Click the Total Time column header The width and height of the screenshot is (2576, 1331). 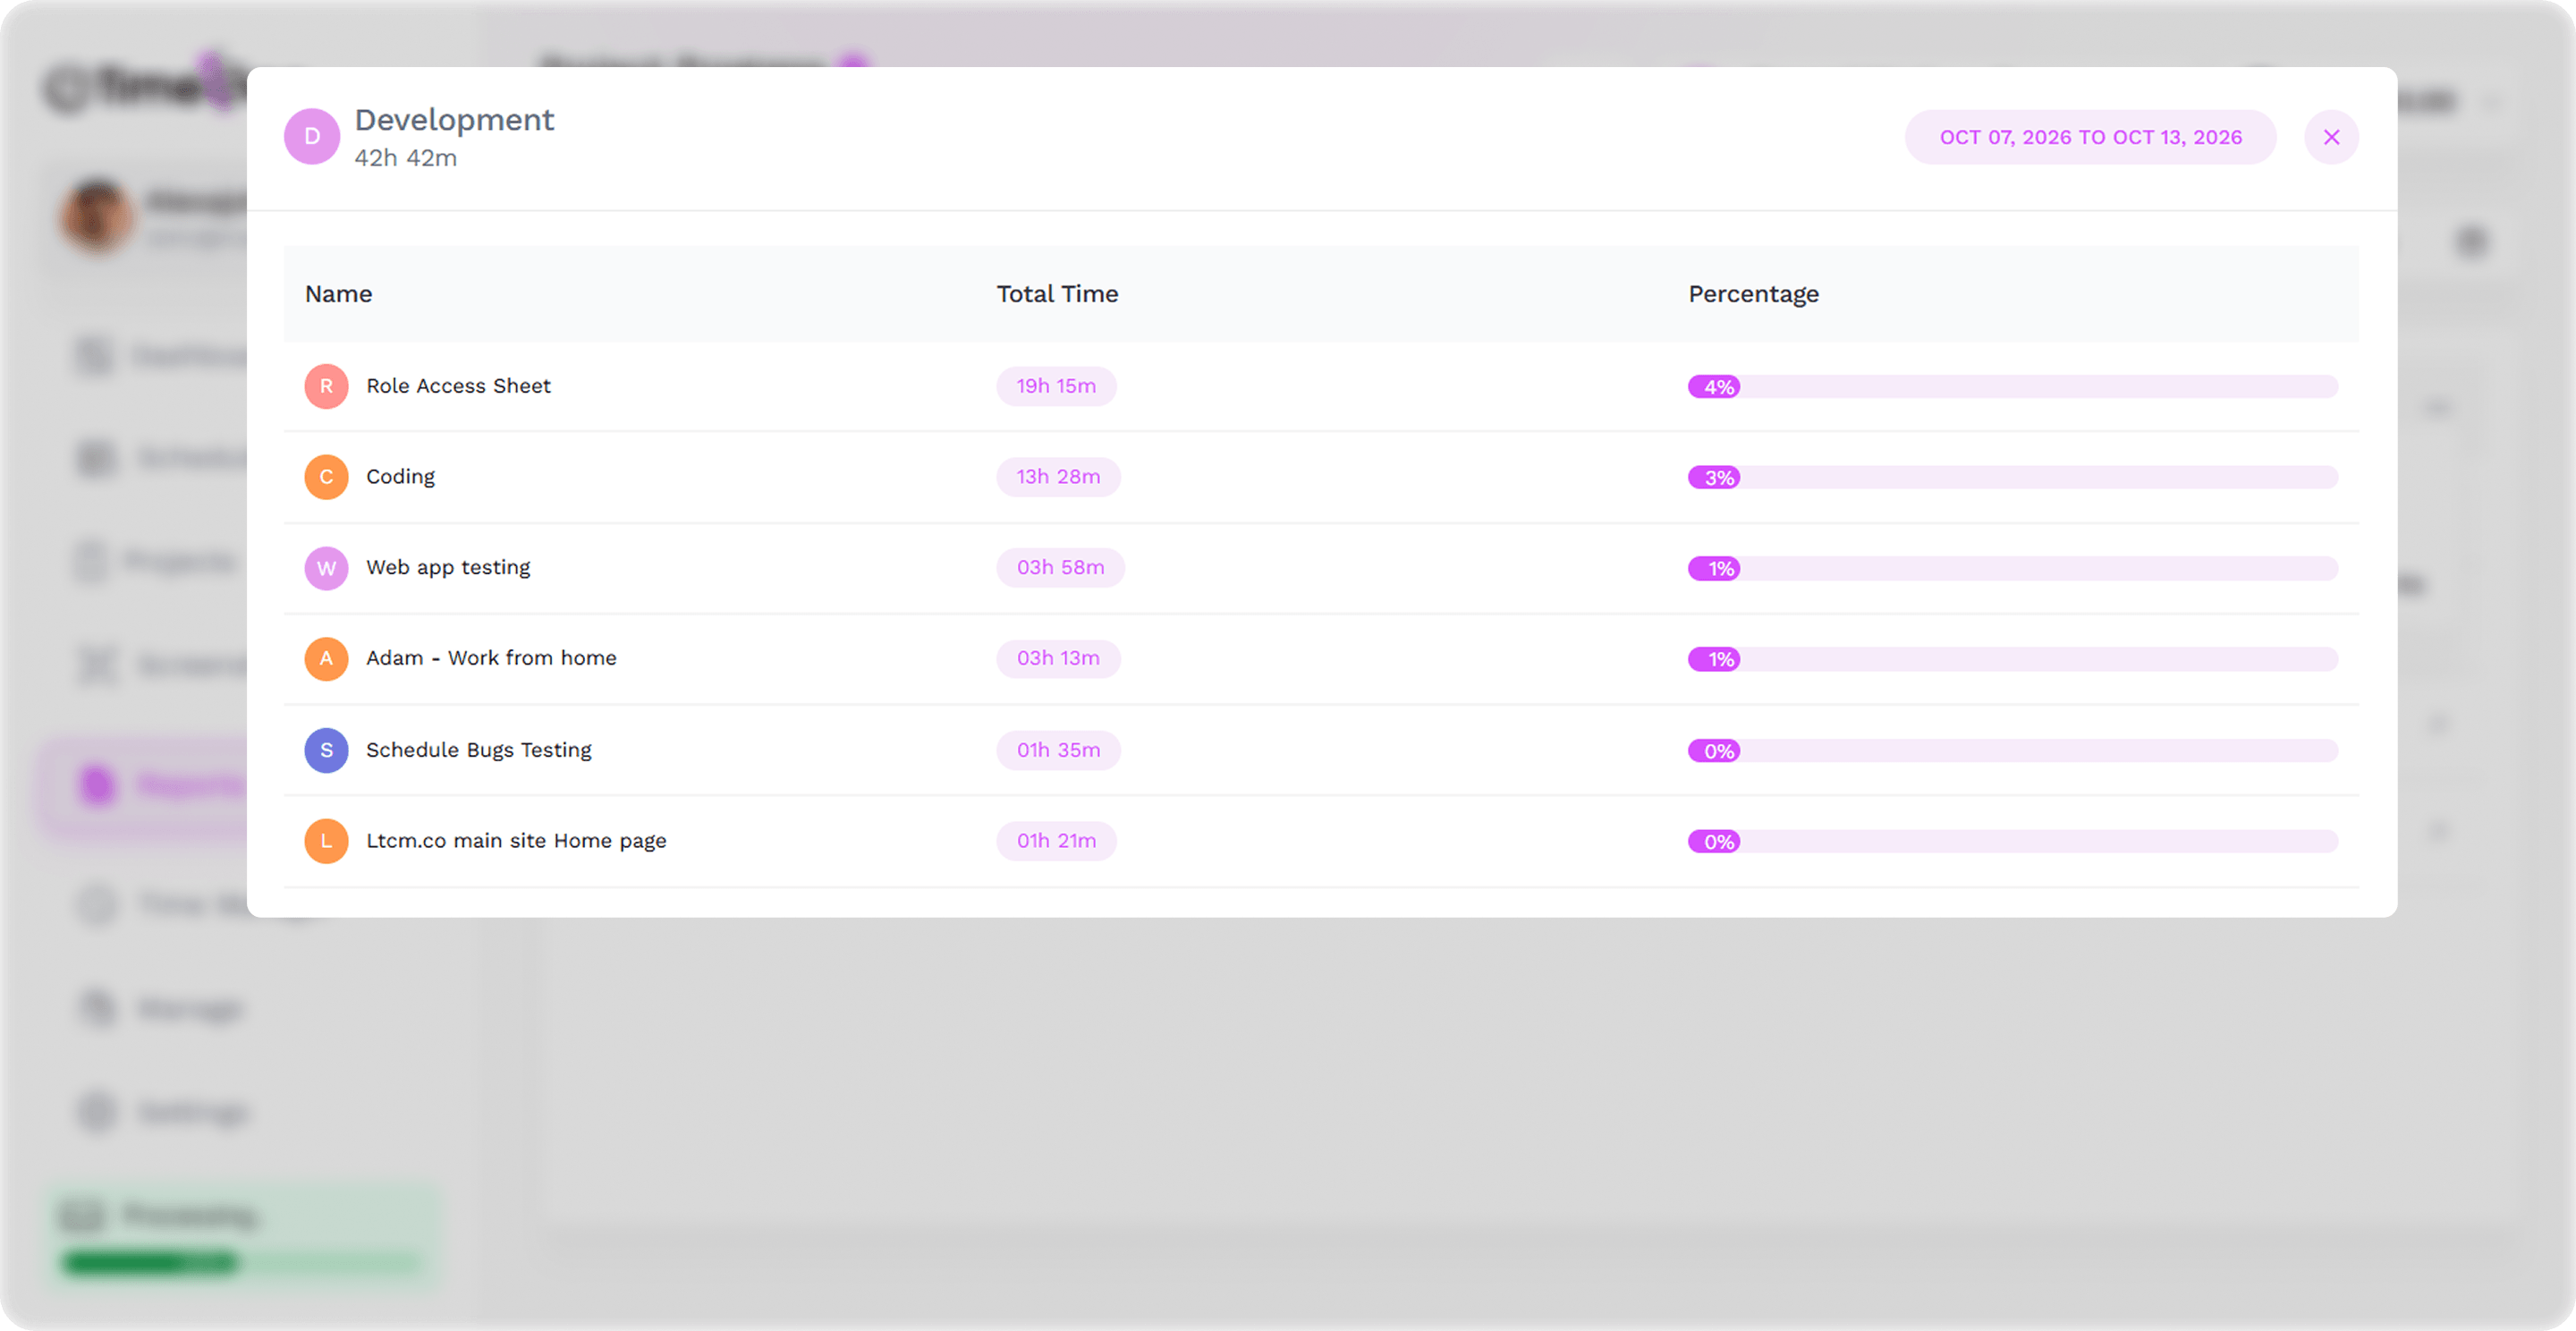pos(1057,294)
